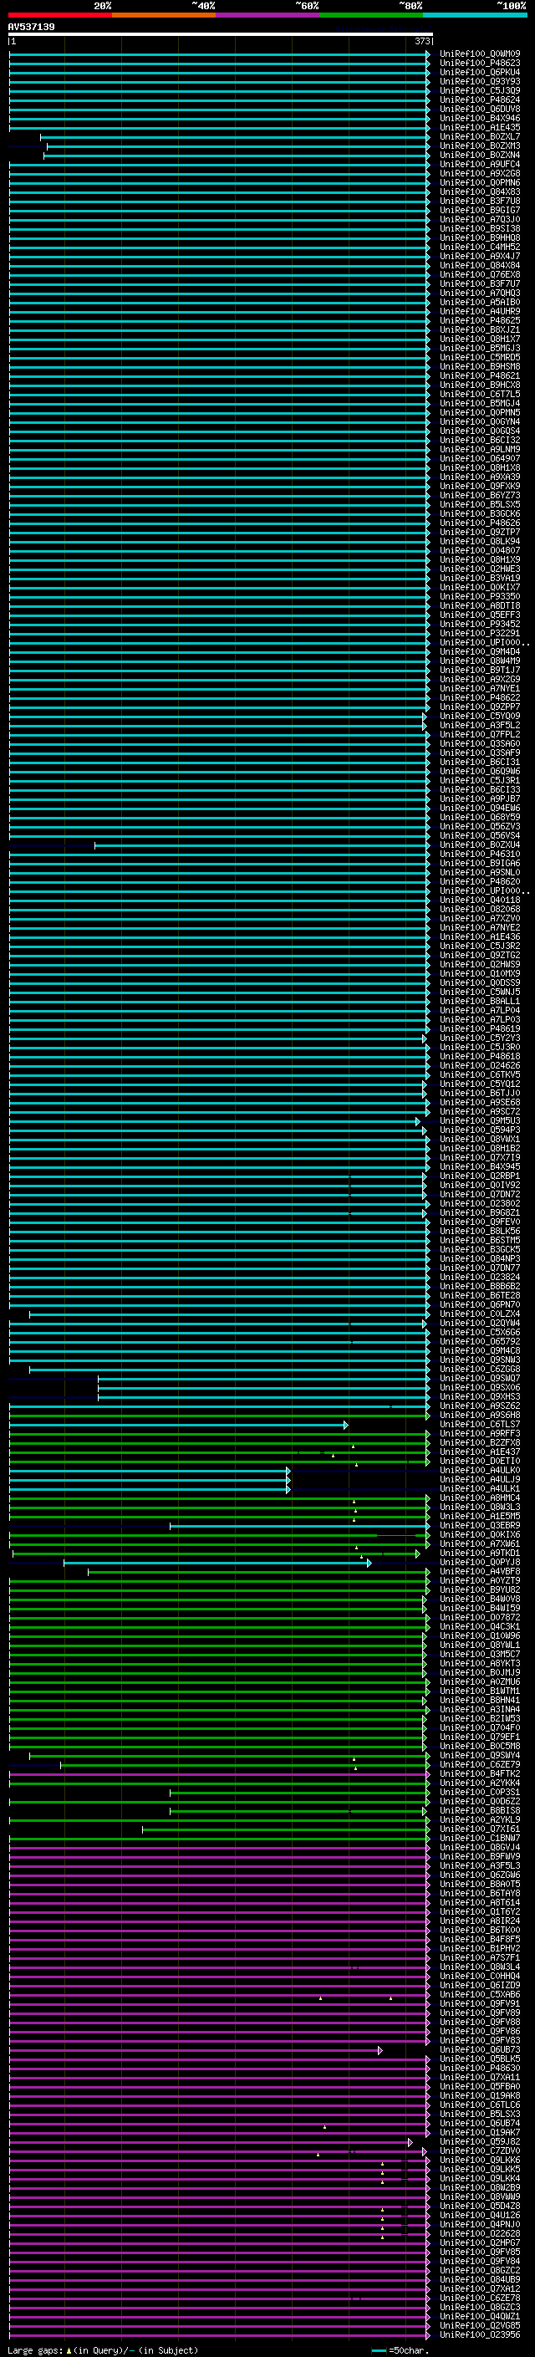
Task: Click the green ~80% identity legend segment
Action: pyautogui.click(x=371, y=15)
